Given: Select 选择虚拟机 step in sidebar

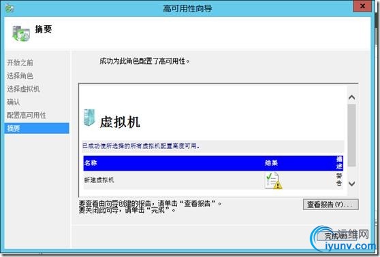Looking at the screenshot, I should tap(23, 89).
